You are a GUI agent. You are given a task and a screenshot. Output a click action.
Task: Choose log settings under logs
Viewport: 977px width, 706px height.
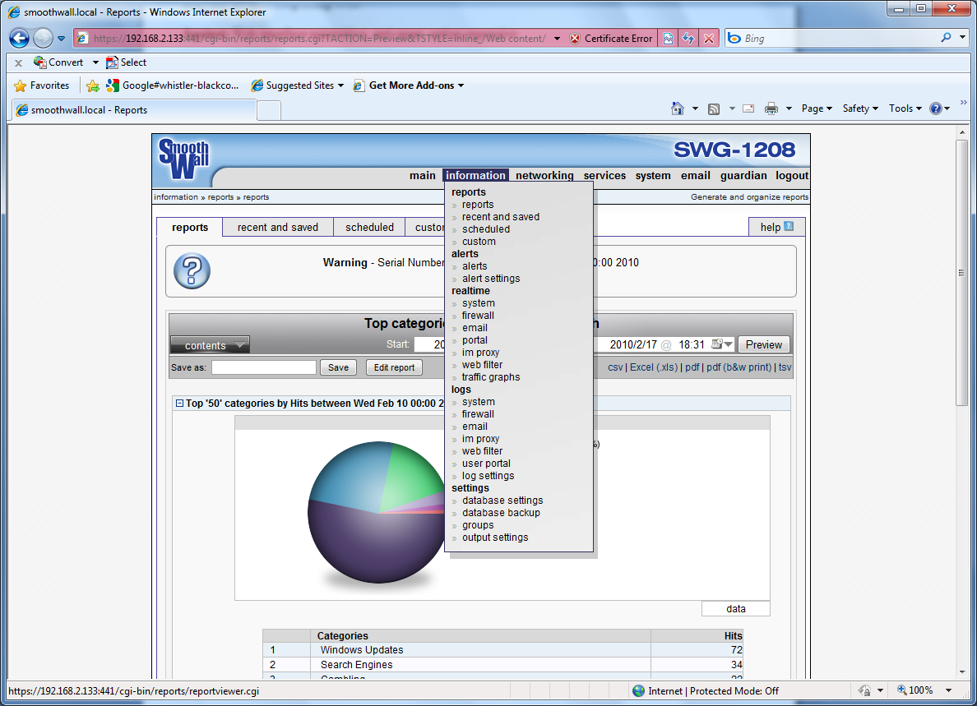coord(488,476)
